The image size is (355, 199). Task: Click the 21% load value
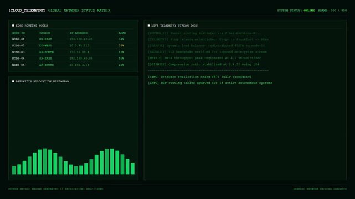tap(121, 65)
